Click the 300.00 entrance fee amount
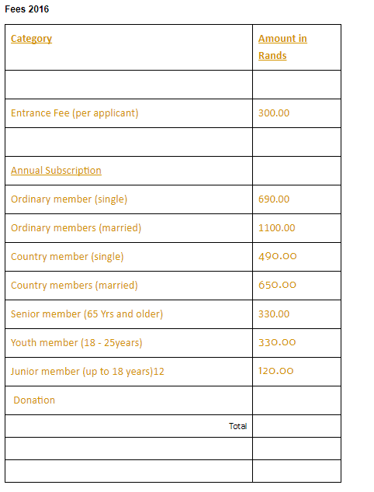 click(x=274, y=113)
